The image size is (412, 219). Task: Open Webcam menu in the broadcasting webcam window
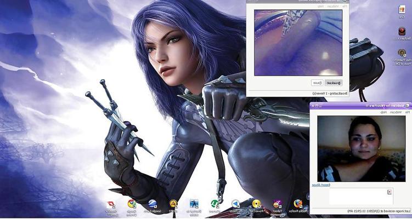coord(333,6)
